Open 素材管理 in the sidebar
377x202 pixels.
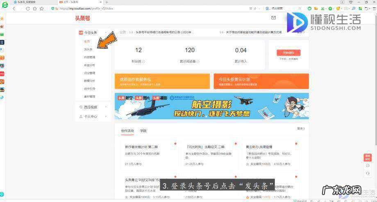[89, 97]
